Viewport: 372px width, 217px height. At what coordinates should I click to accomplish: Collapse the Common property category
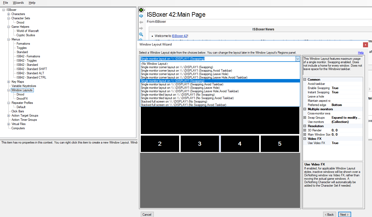[305, 80]
